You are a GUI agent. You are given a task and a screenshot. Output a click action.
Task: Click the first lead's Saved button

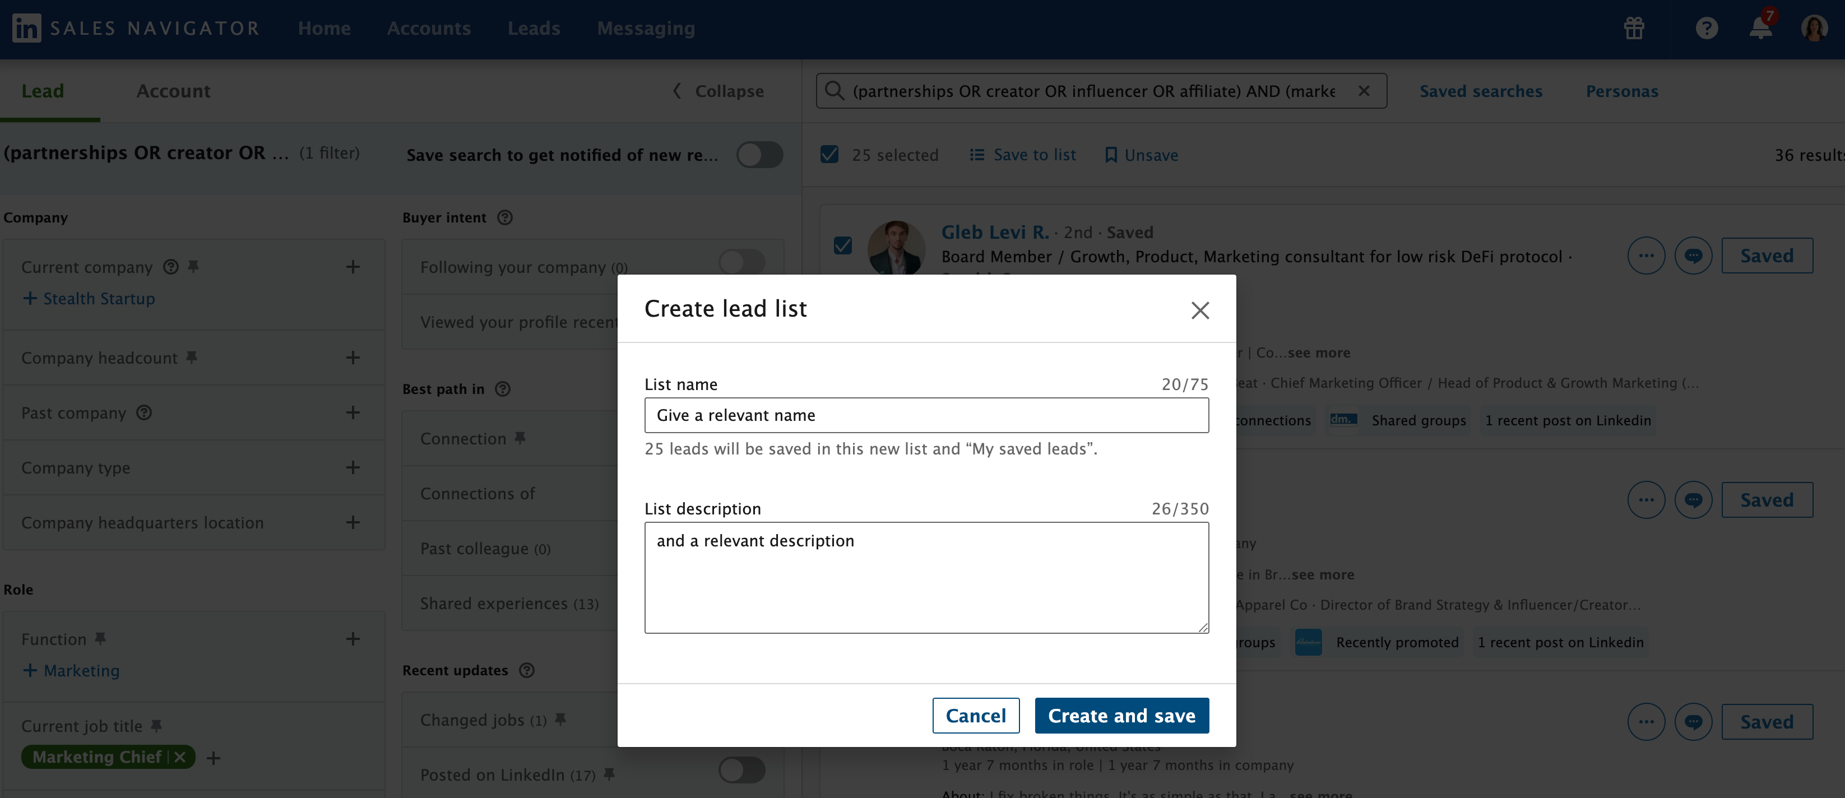coord(1767,256)
